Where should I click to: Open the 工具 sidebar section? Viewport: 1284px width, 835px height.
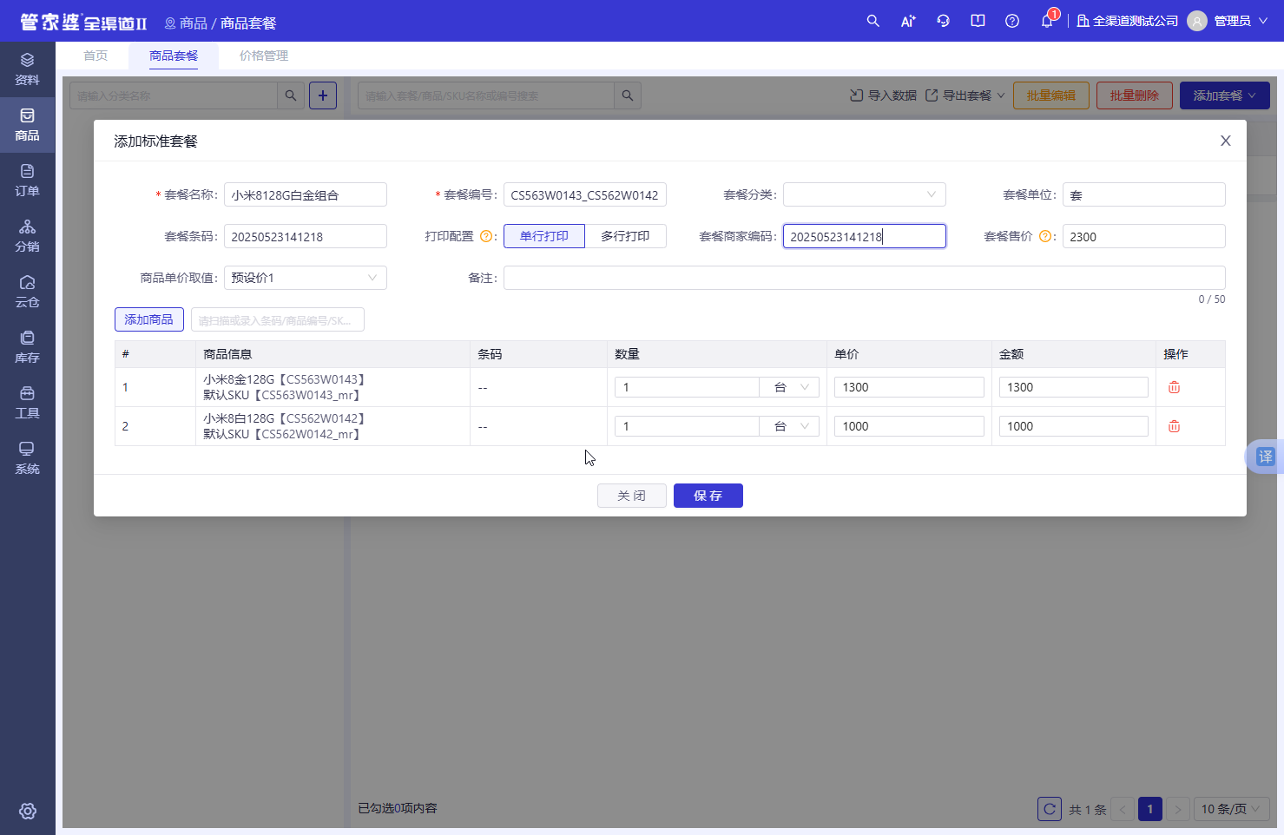[28, 403]
